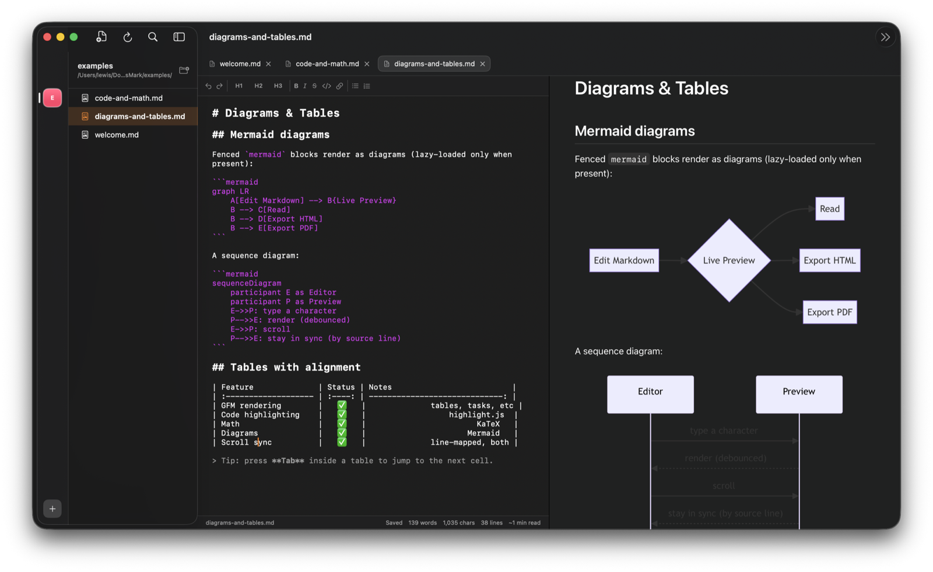Click the Undo arrow in editor toolbar

(209, 86)
